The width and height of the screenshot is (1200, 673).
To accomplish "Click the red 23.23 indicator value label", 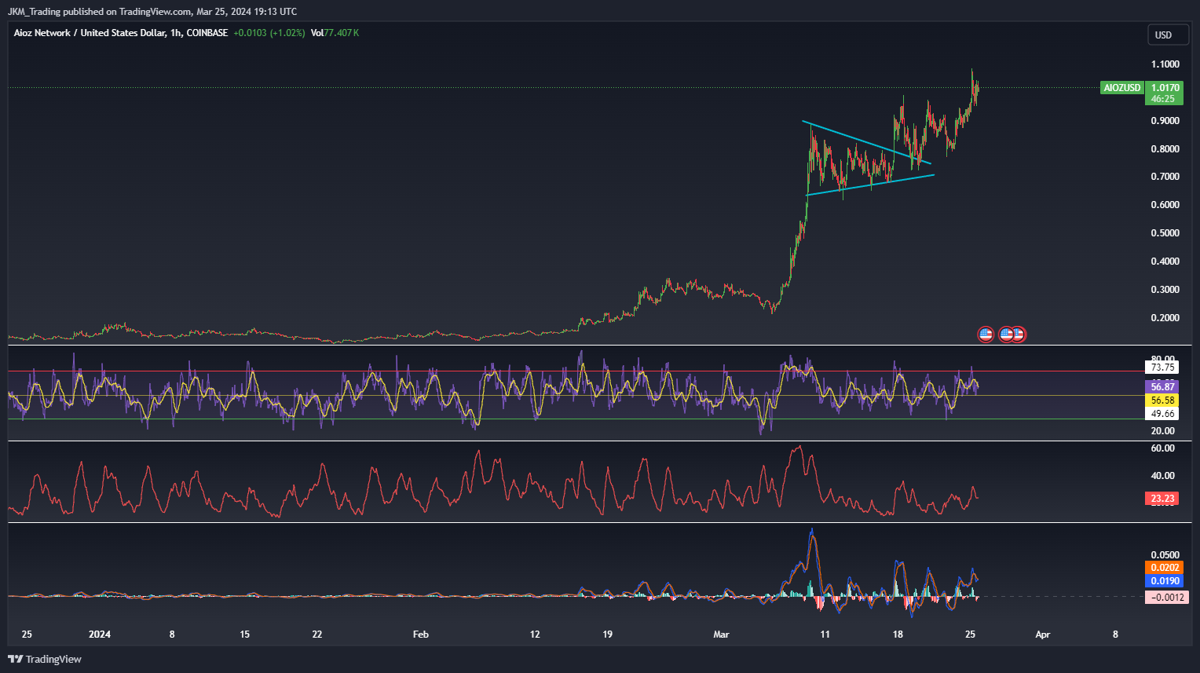I will click(x=1162, y=498).
